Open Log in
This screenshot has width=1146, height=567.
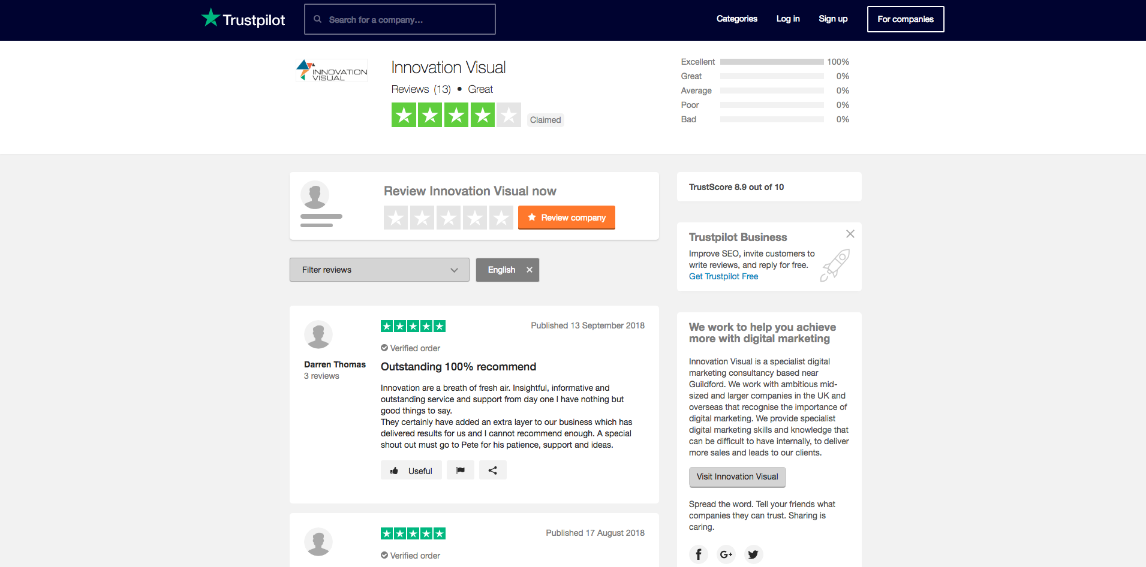[788, 19]
